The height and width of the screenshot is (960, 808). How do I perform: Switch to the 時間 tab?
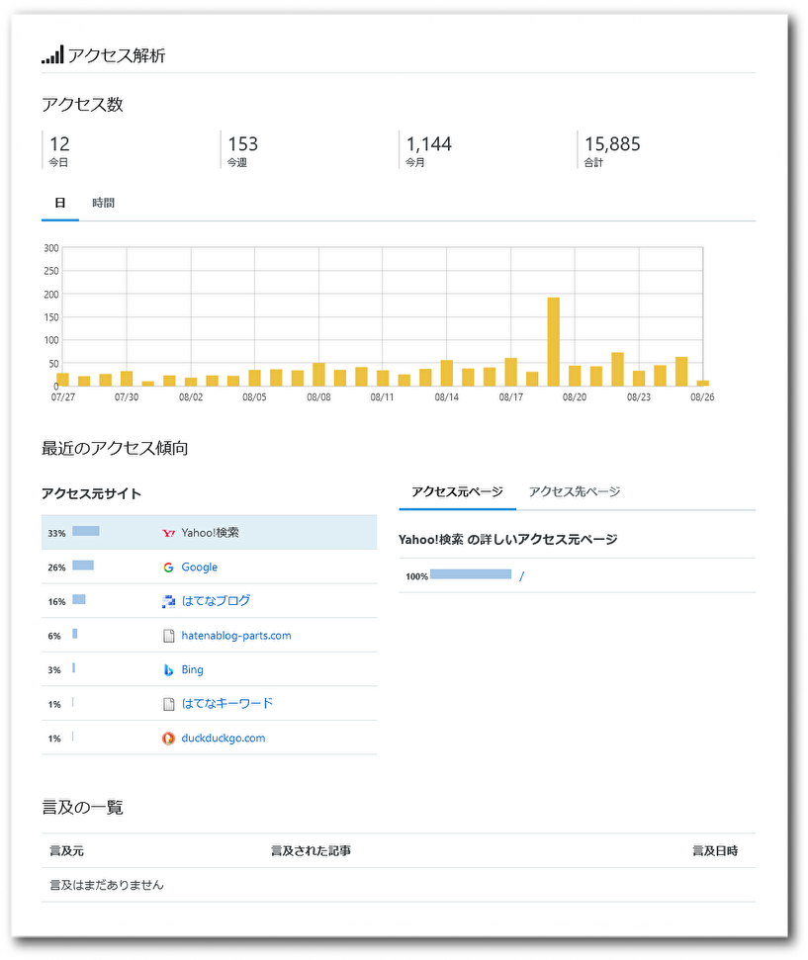click(103, 202)
